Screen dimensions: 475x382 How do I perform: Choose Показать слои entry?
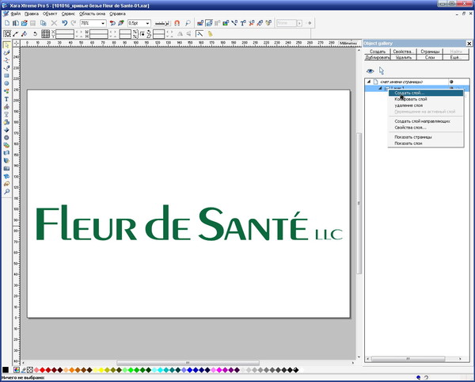426,143
